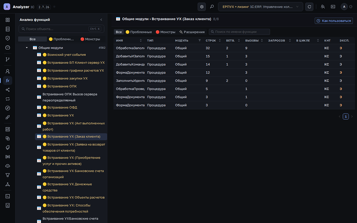Click the refresh button in top bar
The height and width of the screenshot is (223, 357).
tap(309, 7)
